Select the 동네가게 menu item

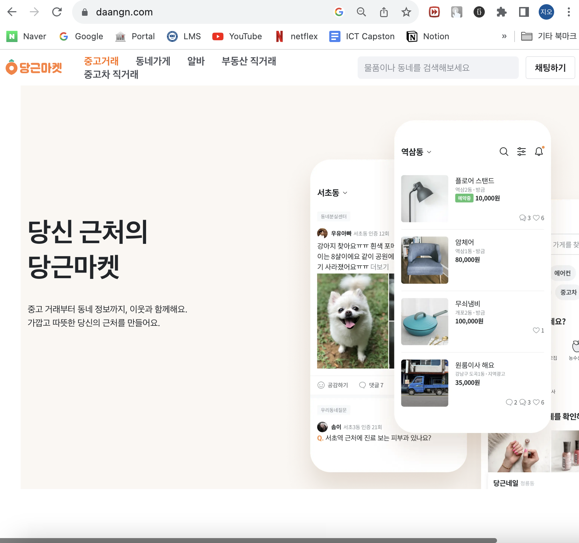[153, 61]
